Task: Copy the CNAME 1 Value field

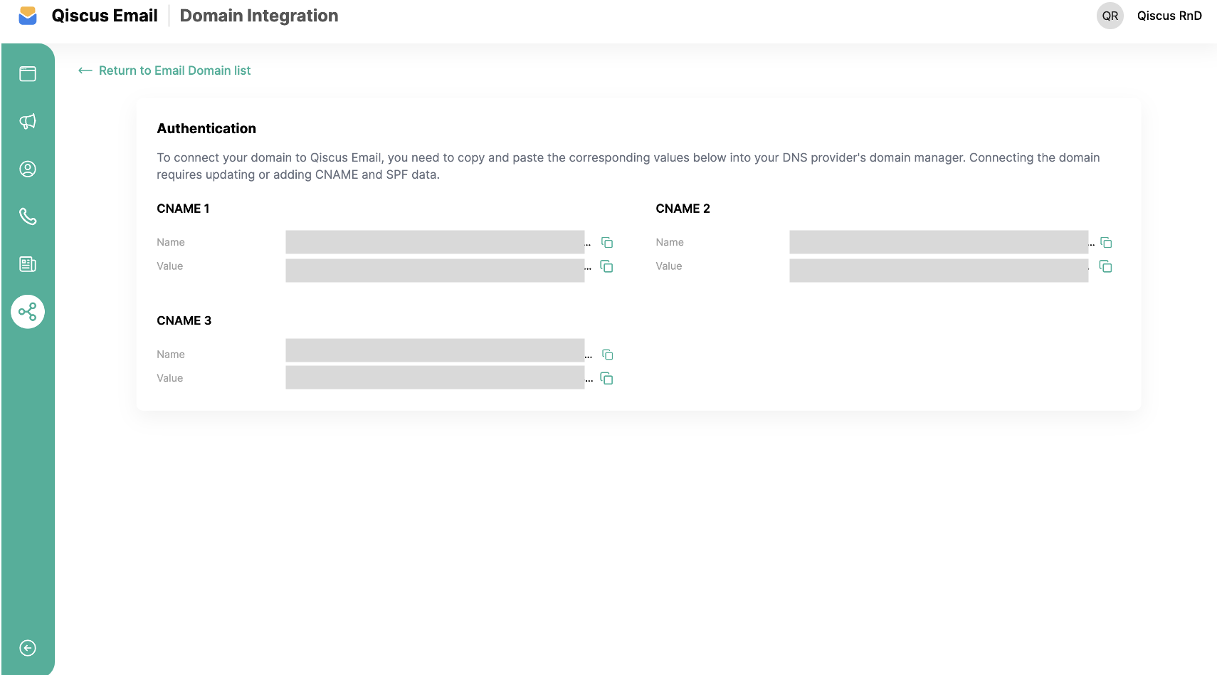Action: click(607, 266)
